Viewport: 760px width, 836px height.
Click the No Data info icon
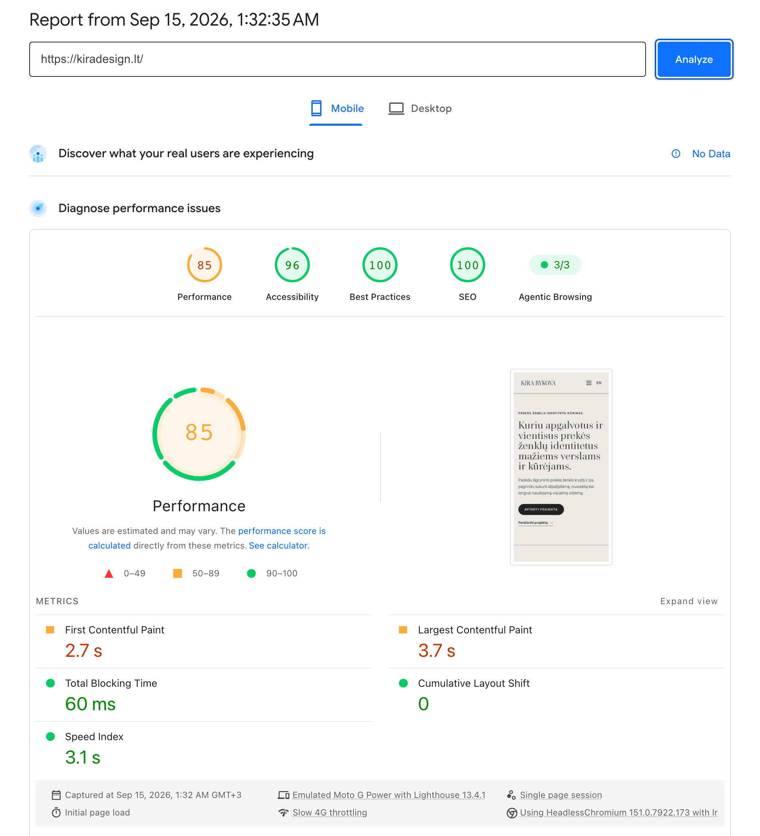[676, 154]
